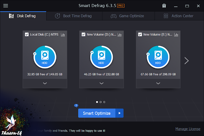Select the second page indicator dot
Image resolution: width=204 pixels, height=136 pixels.
click(x=101, y=102)
